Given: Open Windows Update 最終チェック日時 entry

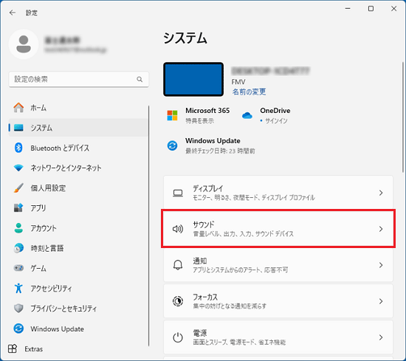Looking at the screenshot, I should coord(220,151).
